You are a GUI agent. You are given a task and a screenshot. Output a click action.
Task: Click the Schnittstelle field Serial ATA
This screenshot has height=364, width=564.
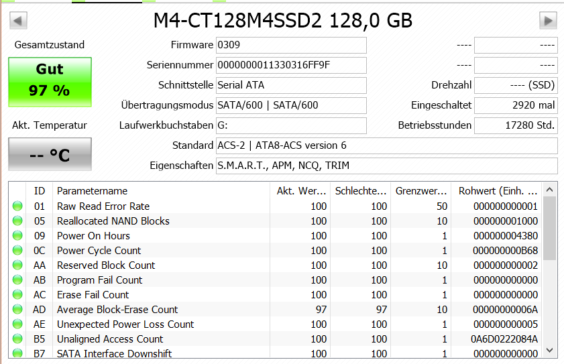pyautogui.click(x=291, y=85)
